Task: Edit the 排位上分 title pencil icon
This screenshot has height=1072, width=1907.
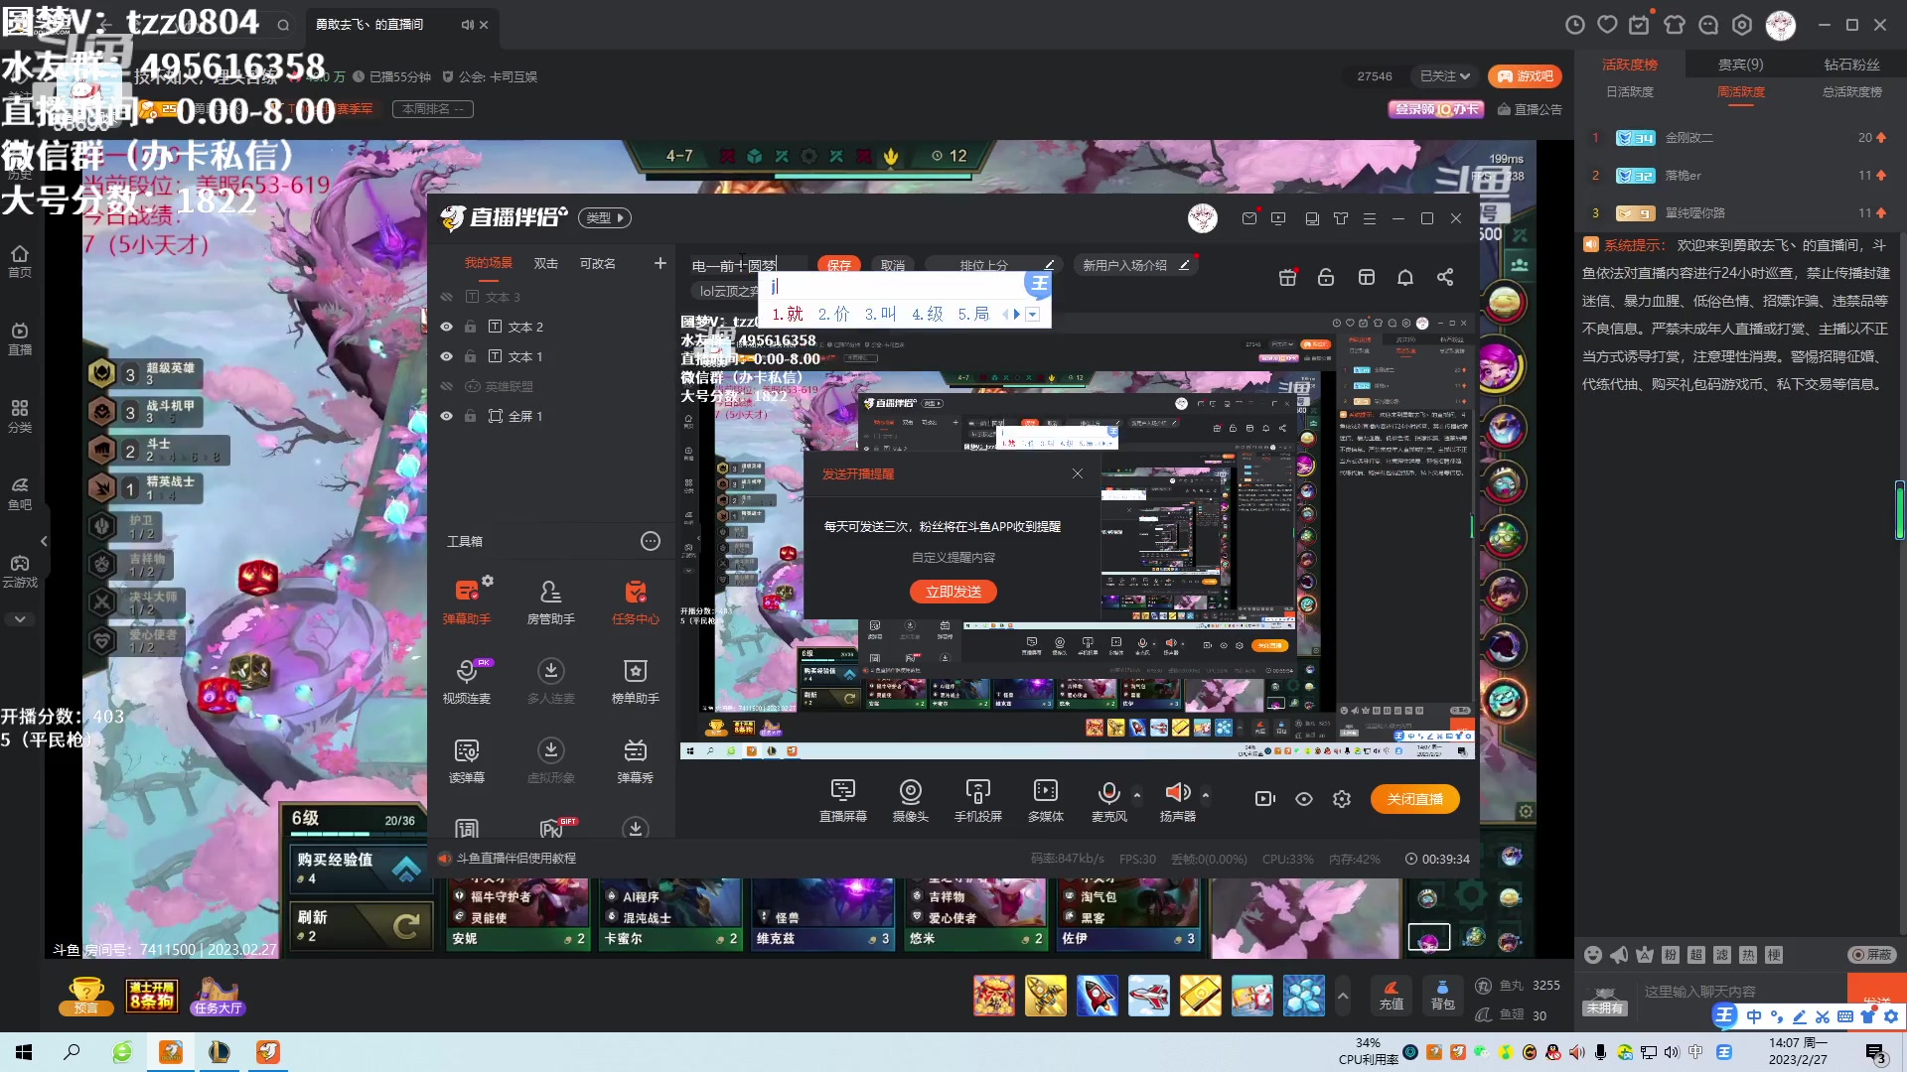Action: [1049, 265]
